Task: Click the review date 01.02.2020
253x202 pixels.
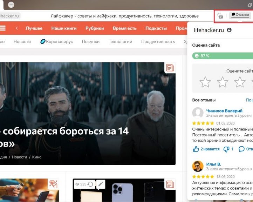Action: coord(225,123)
